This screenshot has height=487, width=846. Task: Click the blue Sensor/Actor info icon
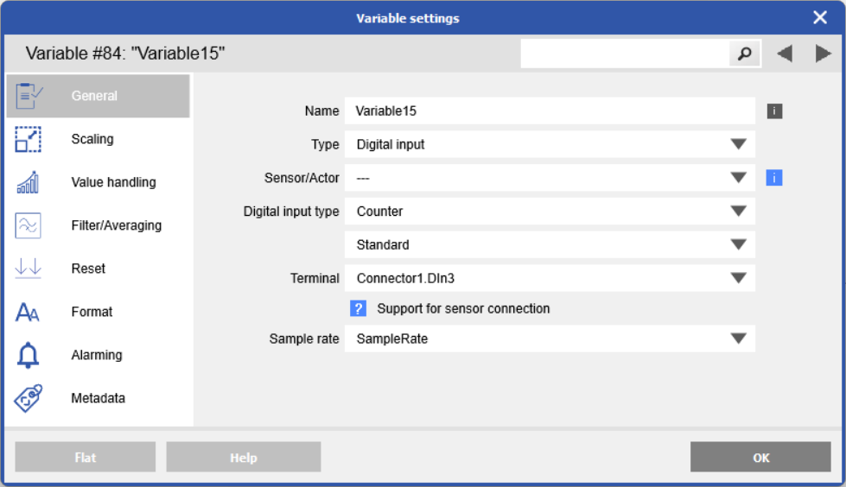774,178
